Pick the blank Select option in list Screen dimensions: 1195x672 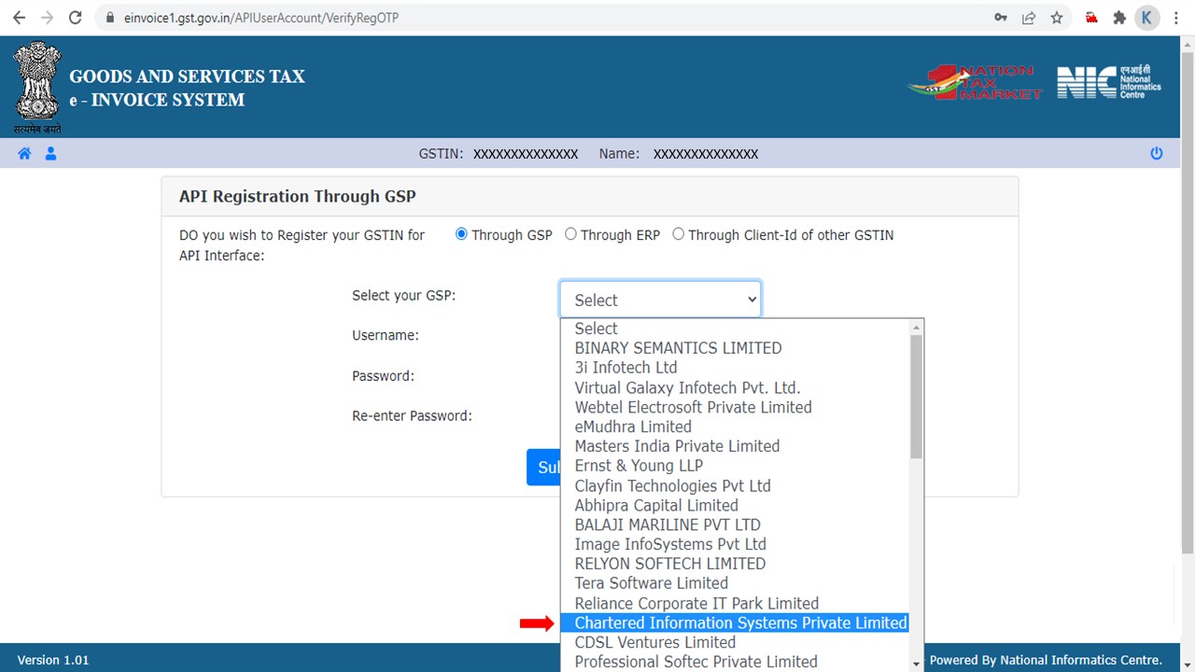click(735, 329)
